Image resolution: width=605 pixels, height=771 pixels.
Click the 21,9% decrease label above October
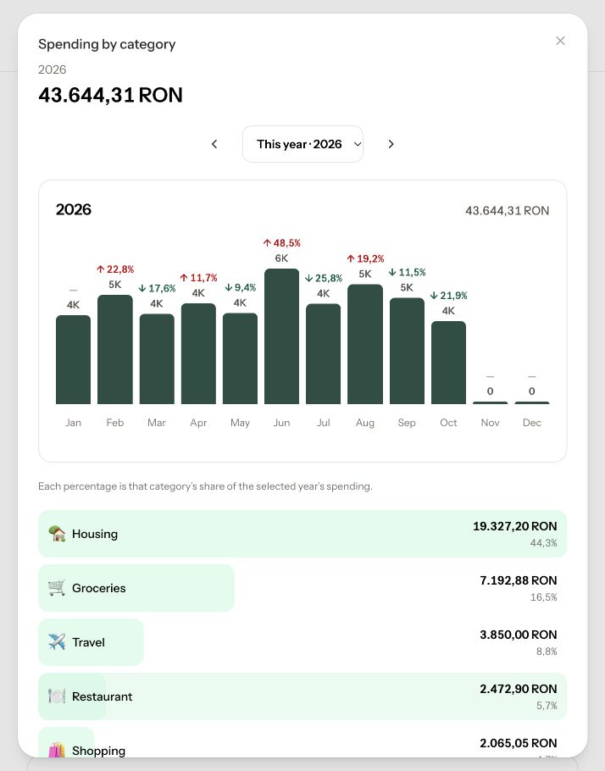pyautogui.click(x=448, y=296)
